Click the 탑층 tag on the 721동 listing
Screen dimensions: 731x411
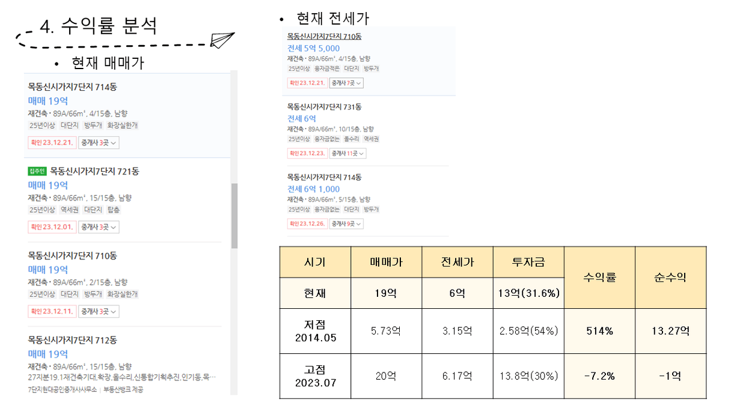click(x=114, y=210)
